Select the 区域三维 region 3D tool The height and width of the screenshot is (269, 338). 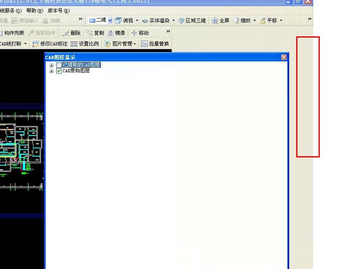point(192,20)
